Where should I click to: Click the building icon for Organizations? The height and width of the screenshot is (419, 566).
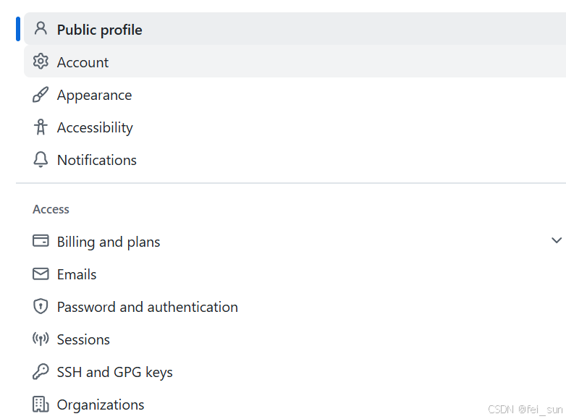(x=41, y=405)
